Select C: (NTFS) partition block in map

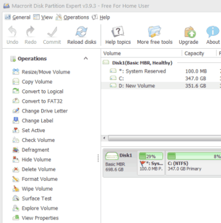click(x=194, y=163)
